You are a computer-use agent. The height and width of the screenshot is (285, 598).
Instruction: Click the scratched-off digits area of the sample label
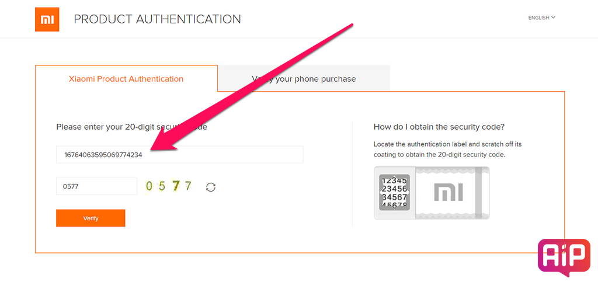395,192
